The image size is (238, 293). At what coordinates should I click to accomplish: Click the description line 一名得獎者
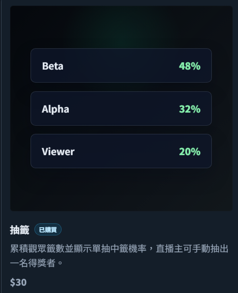(36, 263)
